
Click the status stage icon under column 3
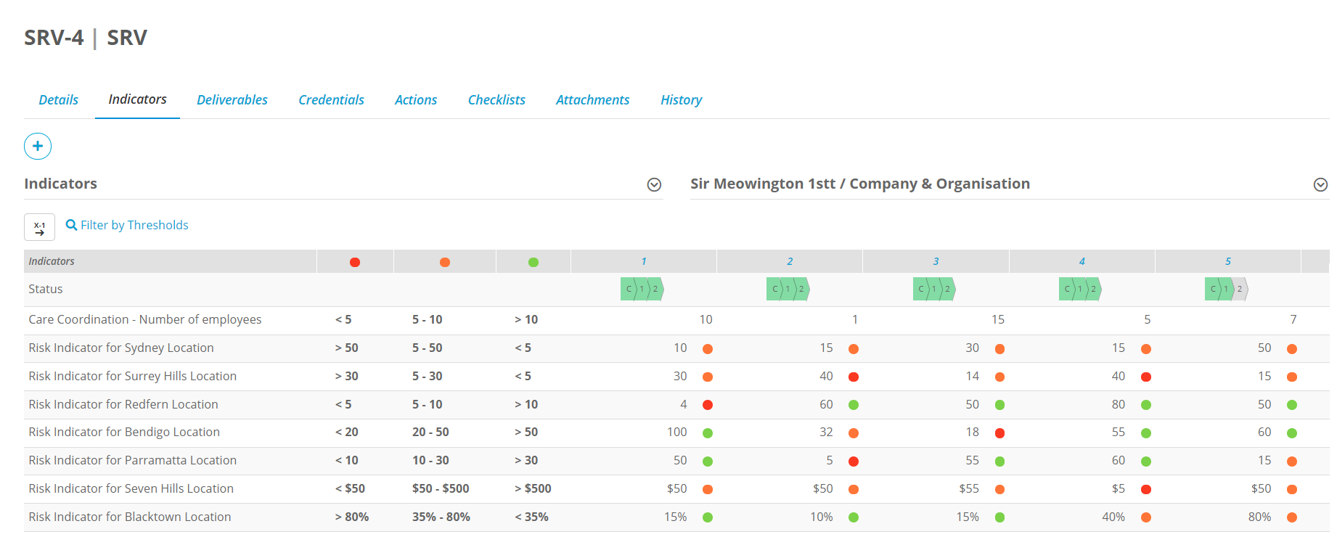tap(935, 289)
